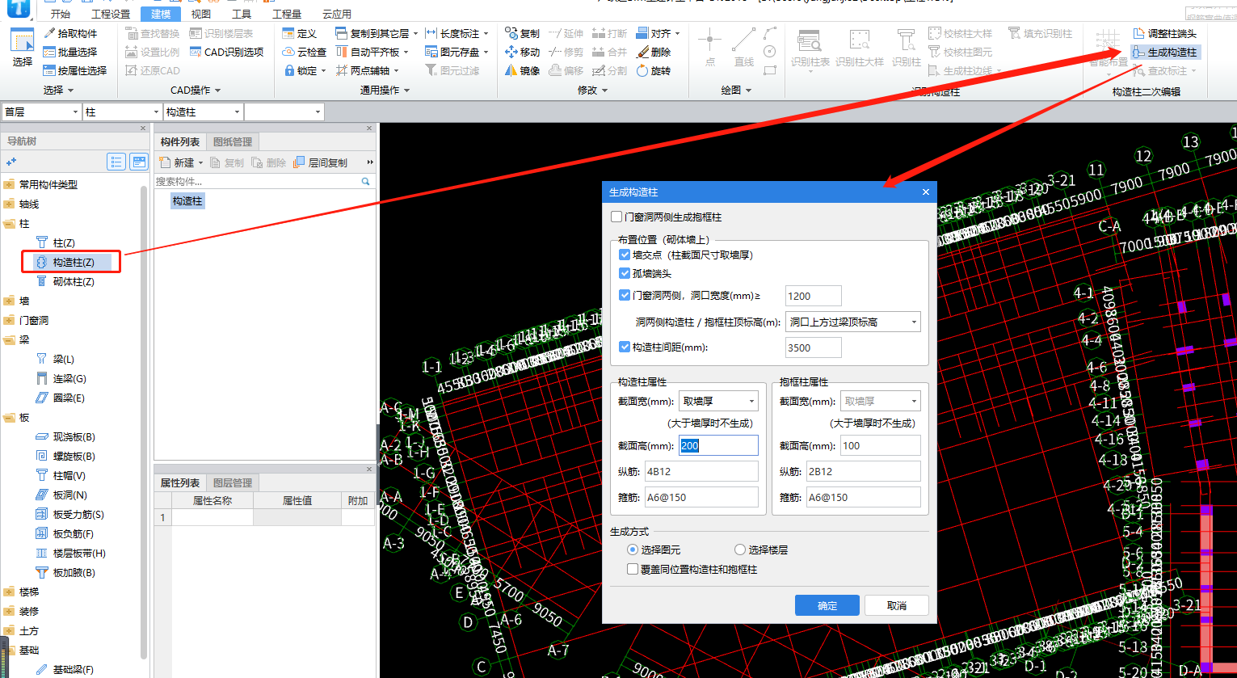The height and width of the screenshot is (678, 1237).
Task: Click 层间复制 icon in component list
Action: click(x=300, y=162)
